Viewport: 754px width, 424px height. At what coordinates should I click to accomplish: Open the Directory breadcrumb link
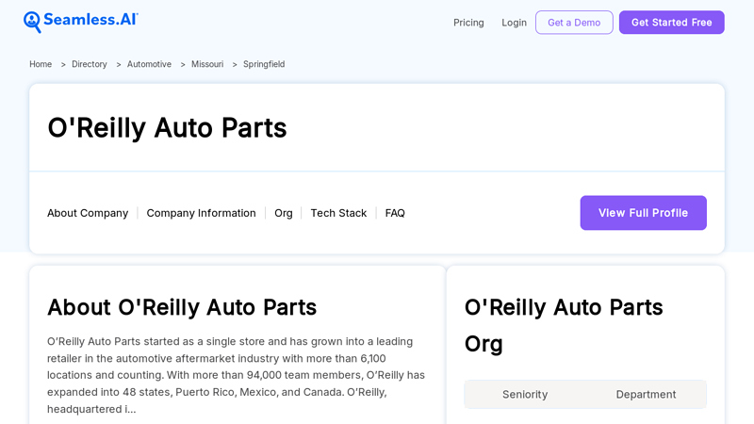pyautogui.click(x=90, y=64)
